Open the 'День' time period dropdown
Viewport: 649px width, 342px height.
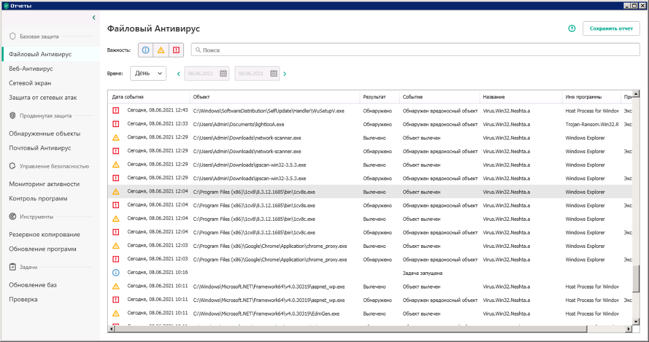point(148,73)
